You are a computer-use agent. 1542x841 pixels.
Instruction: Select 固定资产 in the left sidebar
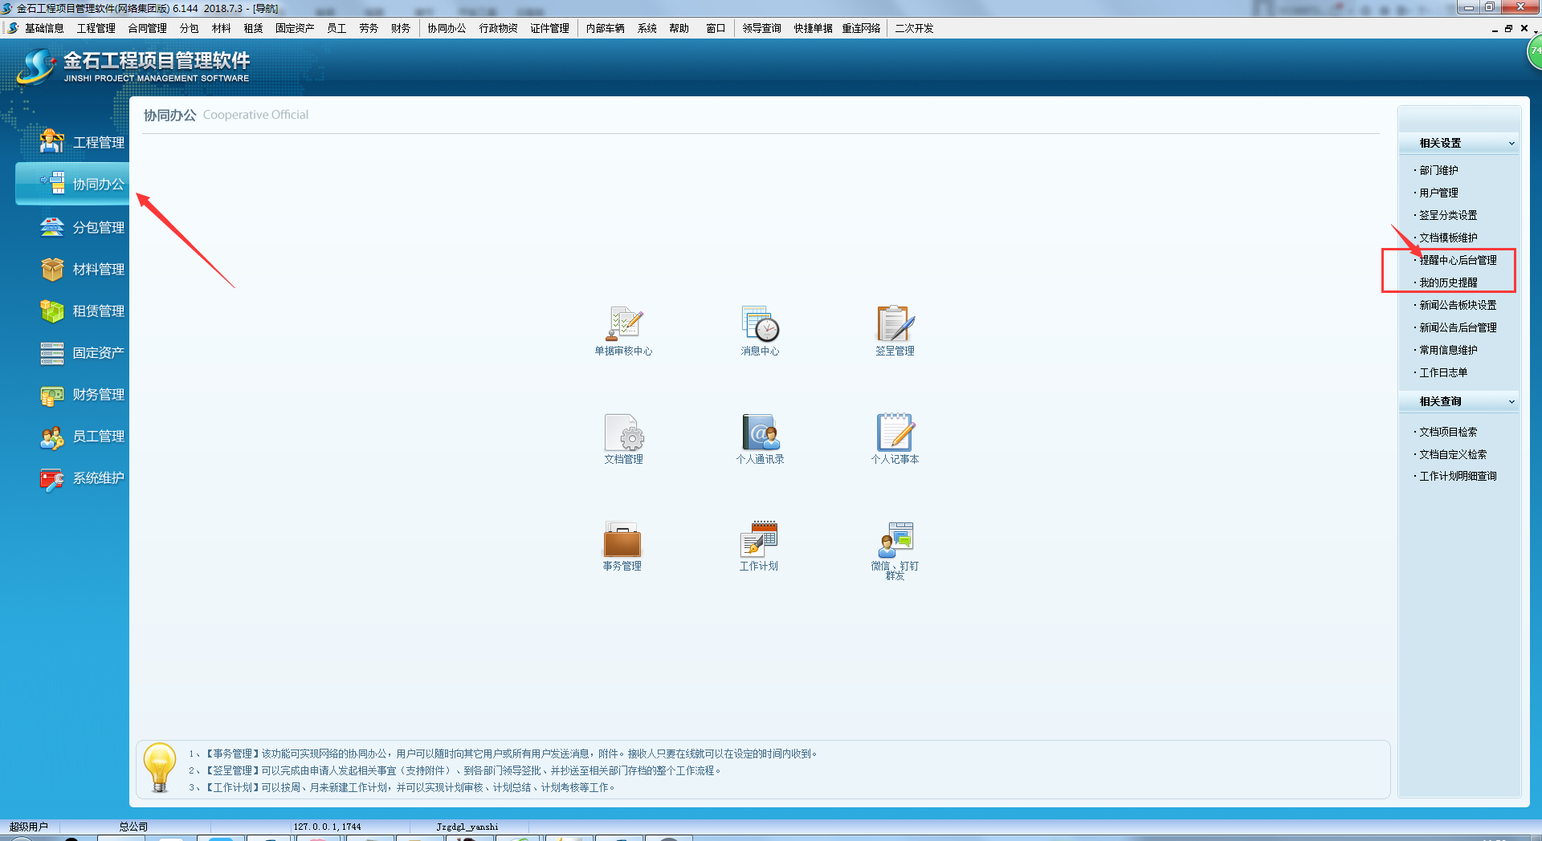[83, 352]
